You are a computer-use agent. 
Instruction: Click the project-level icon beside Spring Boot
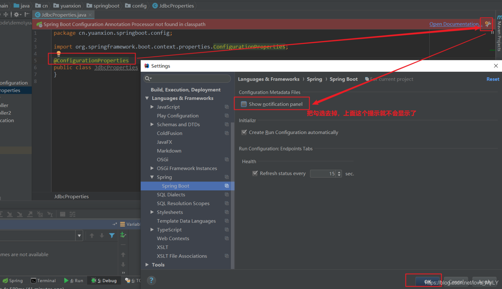[x=227, y=186]
